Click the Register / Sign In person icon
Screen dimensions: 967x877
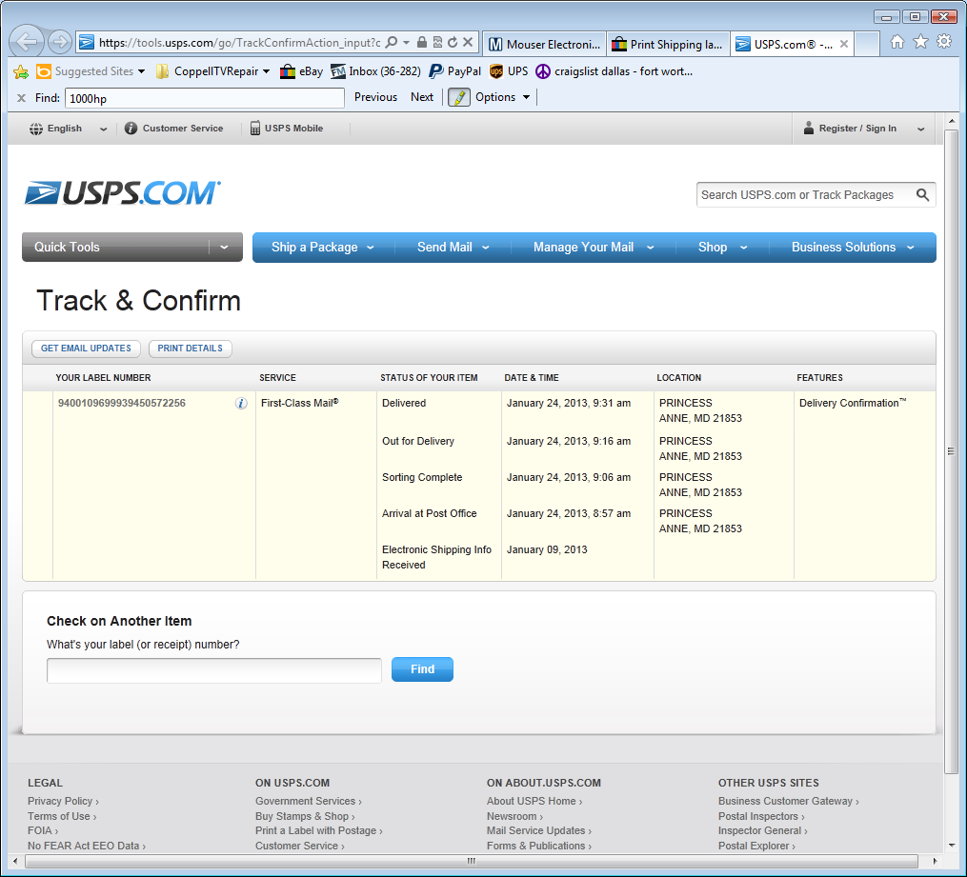coord(809,128)
